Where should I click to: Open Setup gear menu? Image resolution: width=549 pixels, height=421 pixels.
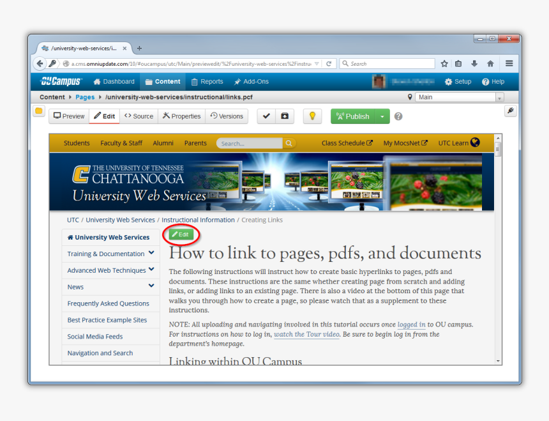coord(458,82)
